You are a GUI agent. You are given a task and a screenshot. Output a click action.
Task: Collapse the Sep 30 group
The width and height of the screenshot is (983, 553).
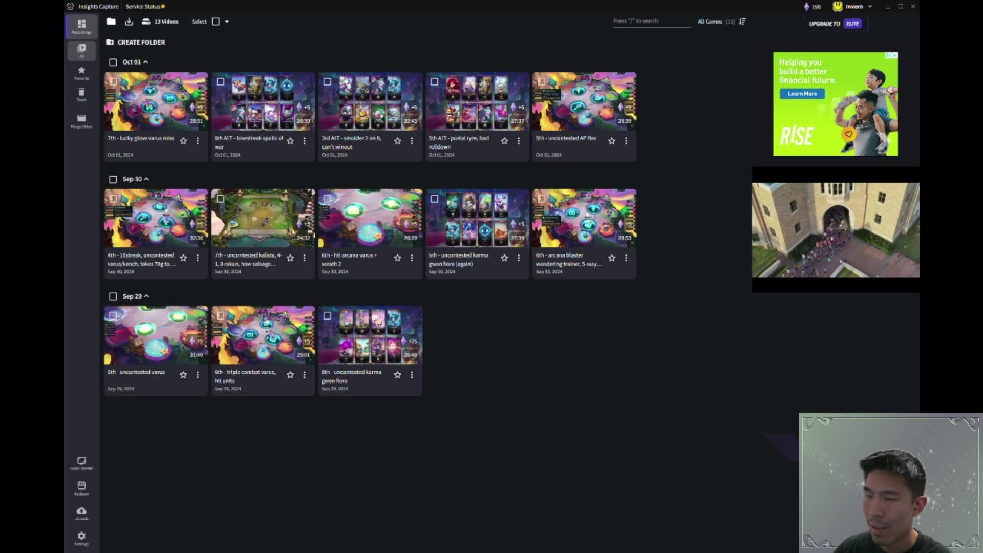point(146,179)
